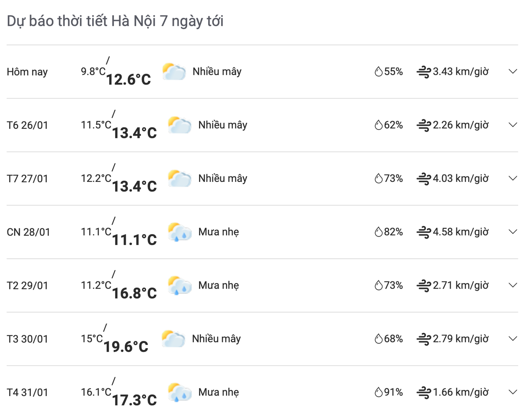Click the T6 26/01 date label

coord(27,125)
